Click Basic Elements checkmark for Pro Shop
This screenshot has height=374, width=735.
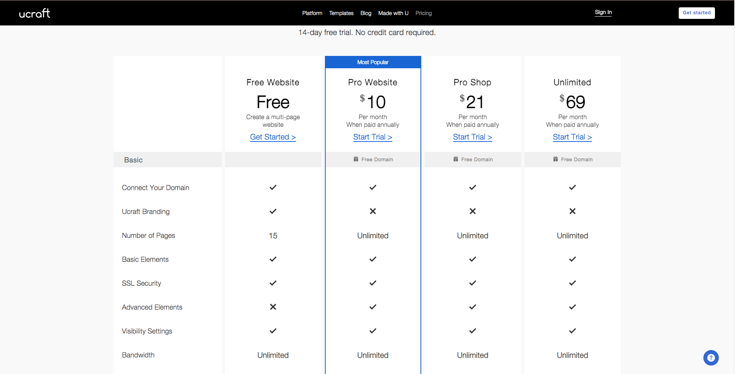click(x=473, y=259)
